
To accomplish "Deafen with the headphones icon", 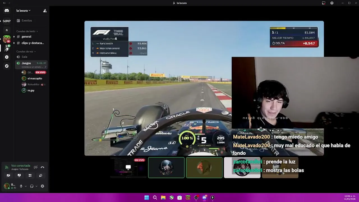I will click(32, 186).
